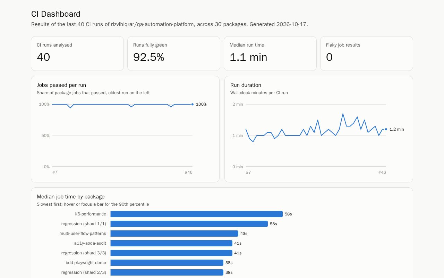The image size is (444, 278).
Task: Focus the bdd-playwright-demo bar
Action: tap(167, 263)
